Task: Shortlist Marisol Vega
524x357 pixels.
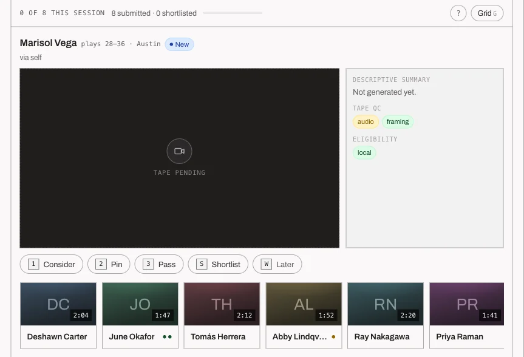Action: [218, 264]
